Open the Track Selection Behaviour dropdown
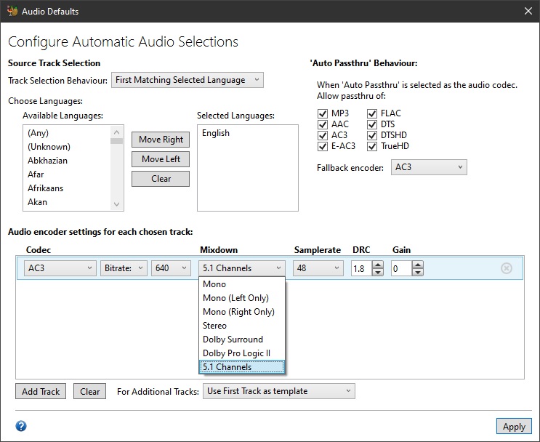Image resolution: width=540 pixels, height=442 pixels. [188, 80]
